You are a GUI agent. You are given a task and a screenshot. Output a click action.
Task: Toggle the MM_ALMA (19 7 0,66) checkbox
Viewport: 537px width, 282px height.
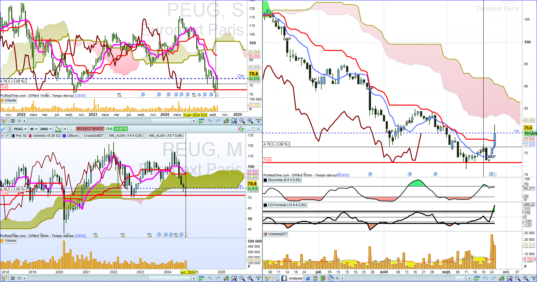pos(146,136)
